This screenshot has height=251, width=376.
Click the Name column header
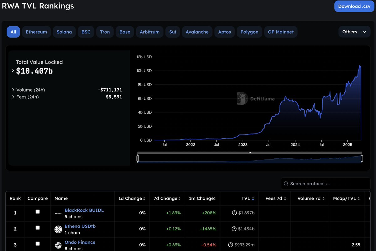click(61, 198)
